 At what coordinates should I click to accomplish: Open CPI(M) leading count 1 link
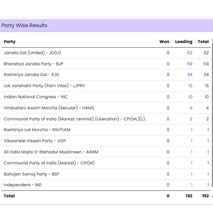pos(192,163)
